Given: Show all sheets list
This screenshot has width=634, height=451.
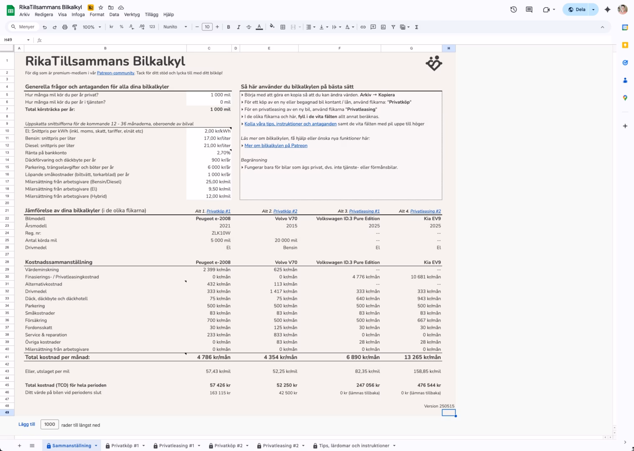Looking at the screenshot, I should 32,446.
